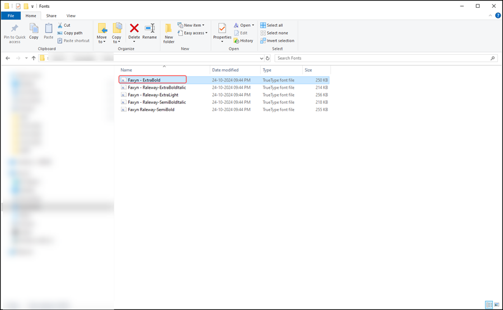Image resolution: width=503 pixels, height=310 pixels.
Task: Click the Pin to Quick access icon
Action: point(15,29)
